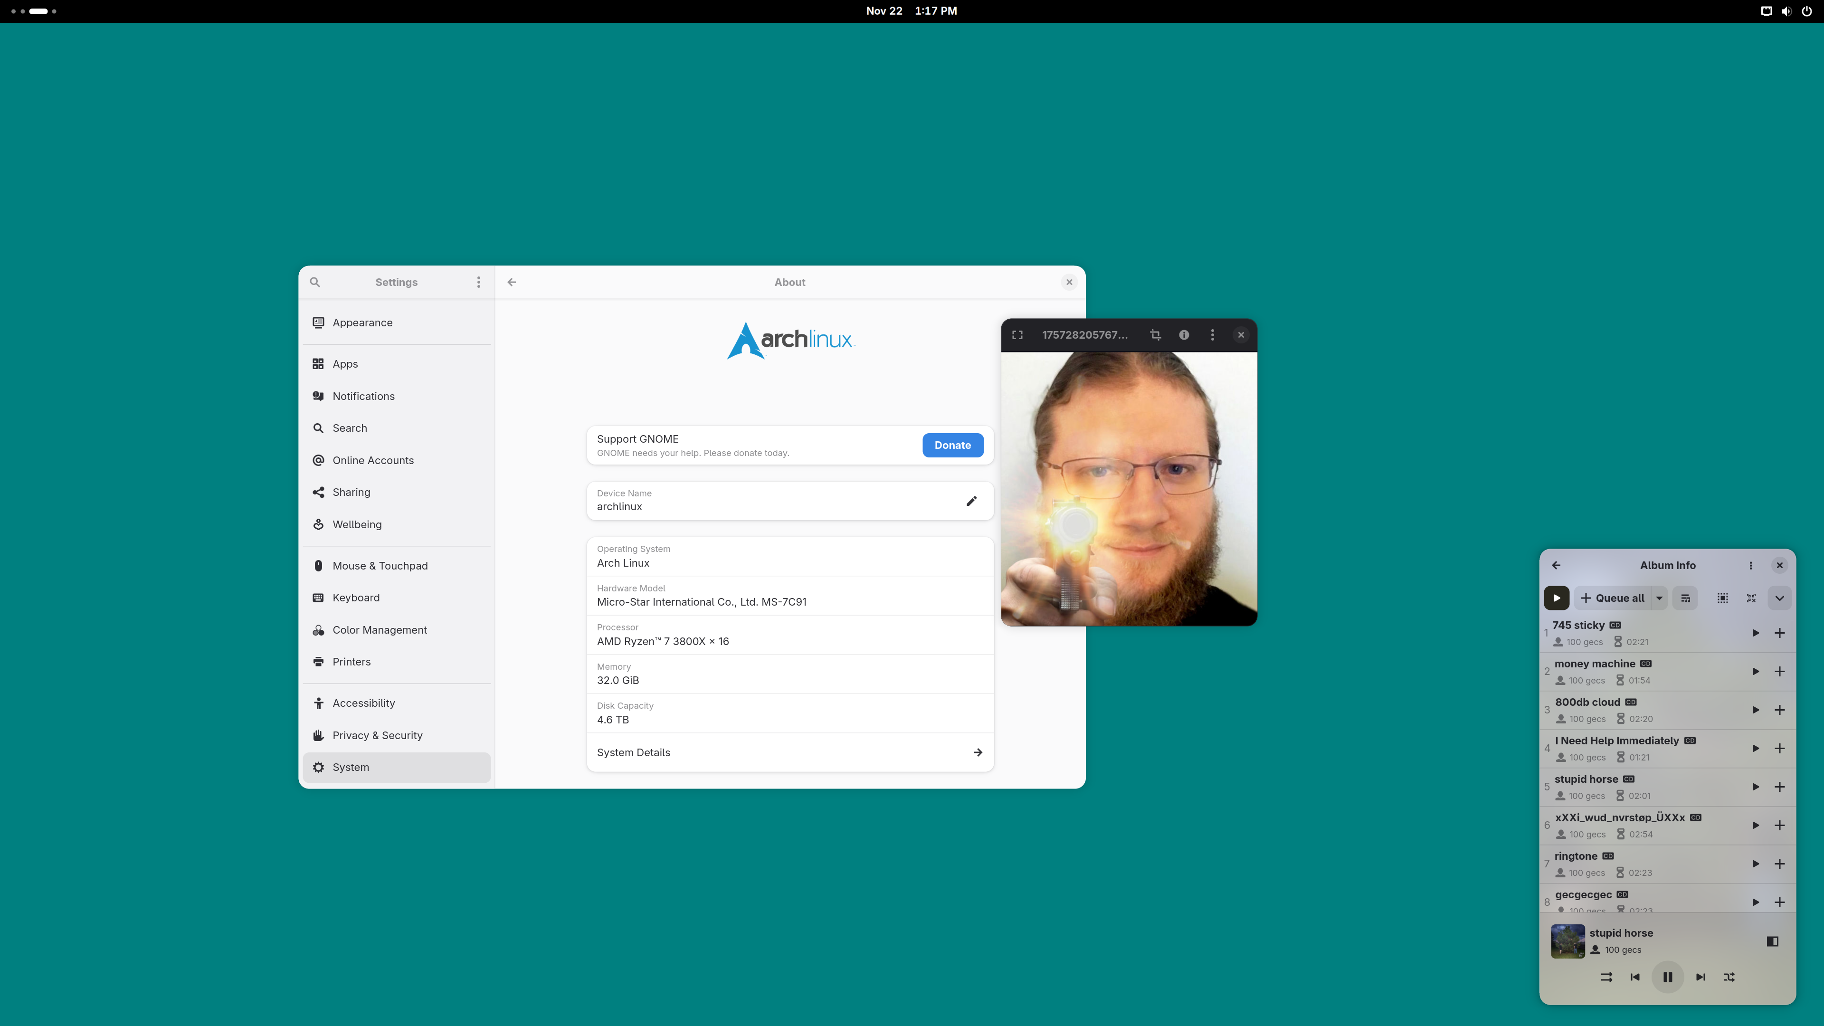Screen dimensions: 1824x1026
Task: Skip to the next track
Action: [x=1701, y=977]
